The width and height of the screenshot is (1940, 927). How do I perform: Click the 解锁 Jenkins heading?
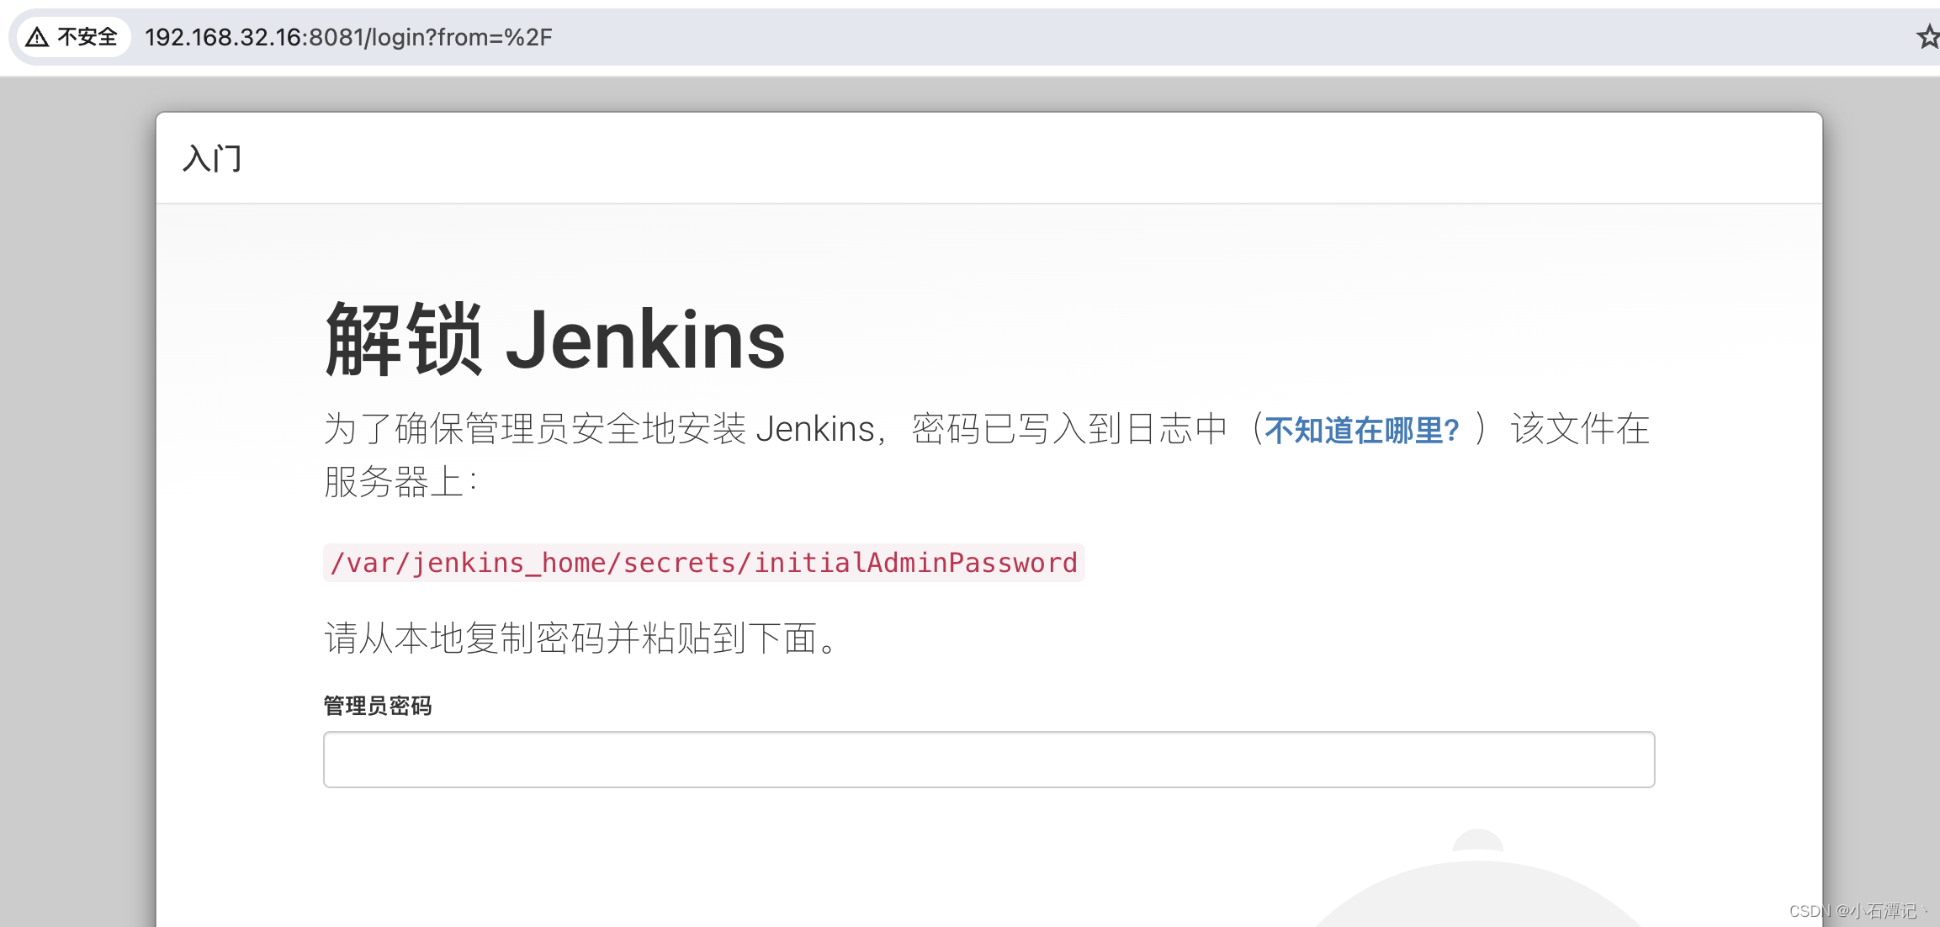pyautogui.click(x=554, y=340)
